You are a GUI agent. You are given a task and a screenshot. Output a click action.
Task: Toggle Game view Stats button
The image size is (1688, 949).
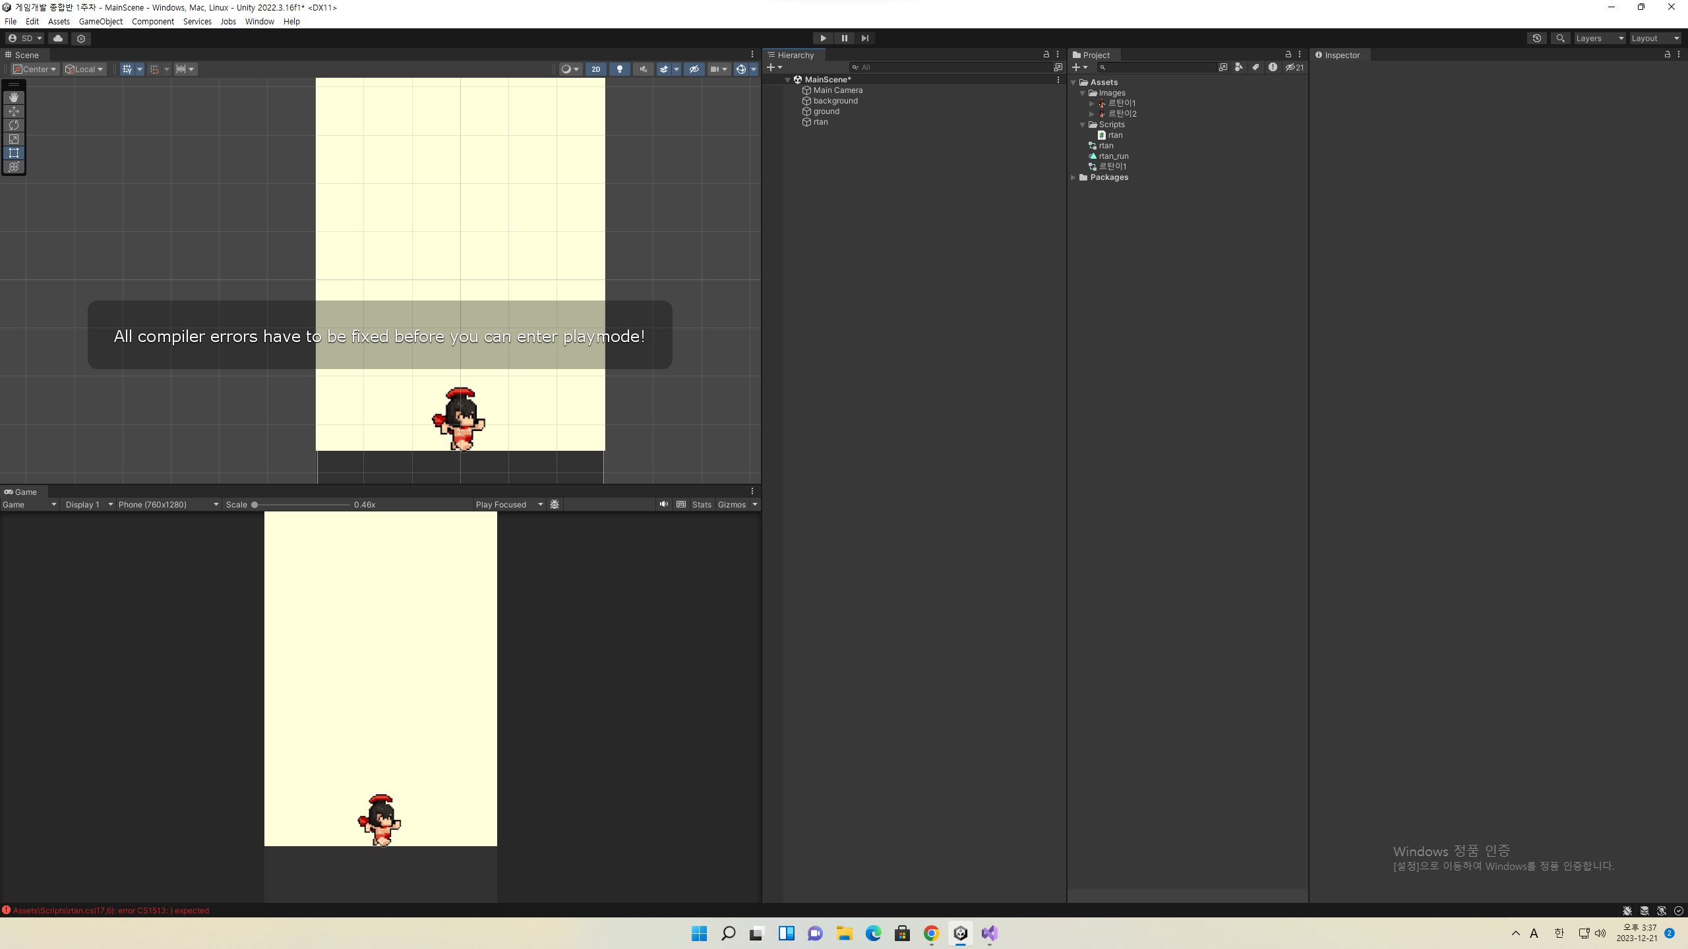coord(702,505)
